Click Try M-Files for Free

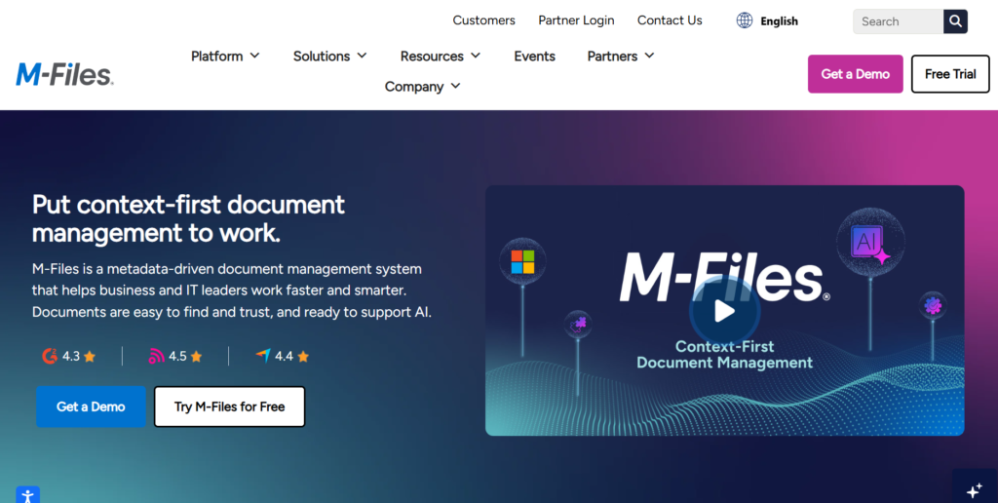[229, 406]
